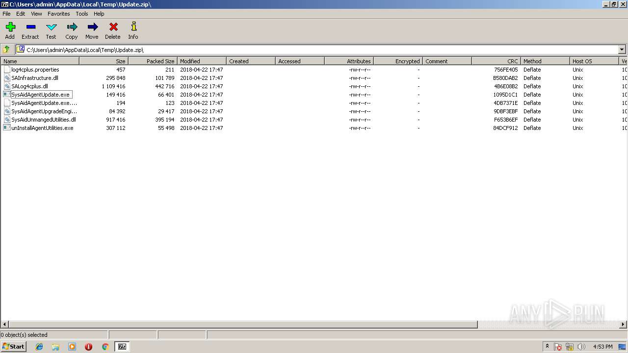Click packed size value 395 194
Image resolution: width=628 pixels, height=353 pixels.
click(x=165, y=120)
